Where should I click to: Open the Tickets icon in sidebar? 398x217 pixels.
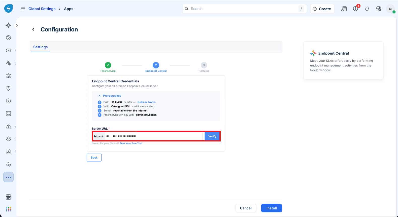coord(8,50)
